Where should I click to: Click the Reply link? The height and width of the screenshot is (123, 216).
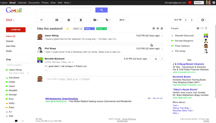[x=62, y=79]
